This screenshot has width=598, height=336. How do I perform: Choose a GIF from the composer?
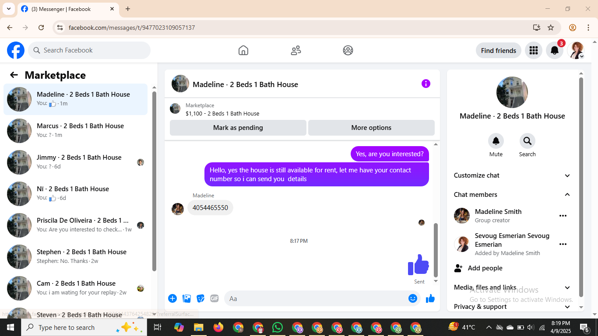(x=214, y=298)
